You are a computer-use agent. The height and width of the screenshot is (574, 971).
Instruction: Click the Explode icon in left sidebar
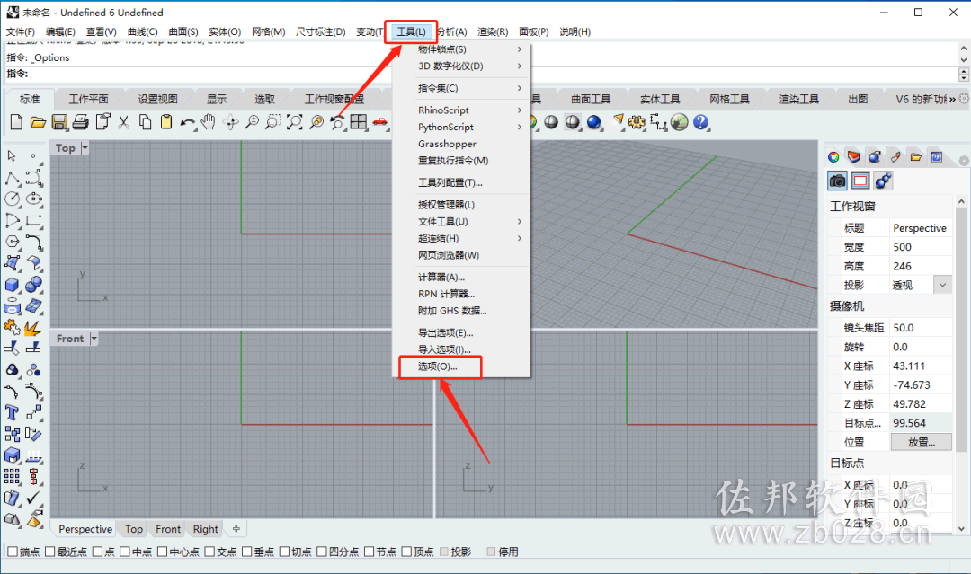tap(31, 327)
